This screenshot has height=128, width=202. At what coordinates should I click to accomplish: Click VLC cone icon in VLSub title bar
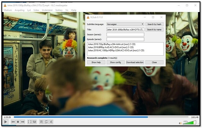coord(88,17)
